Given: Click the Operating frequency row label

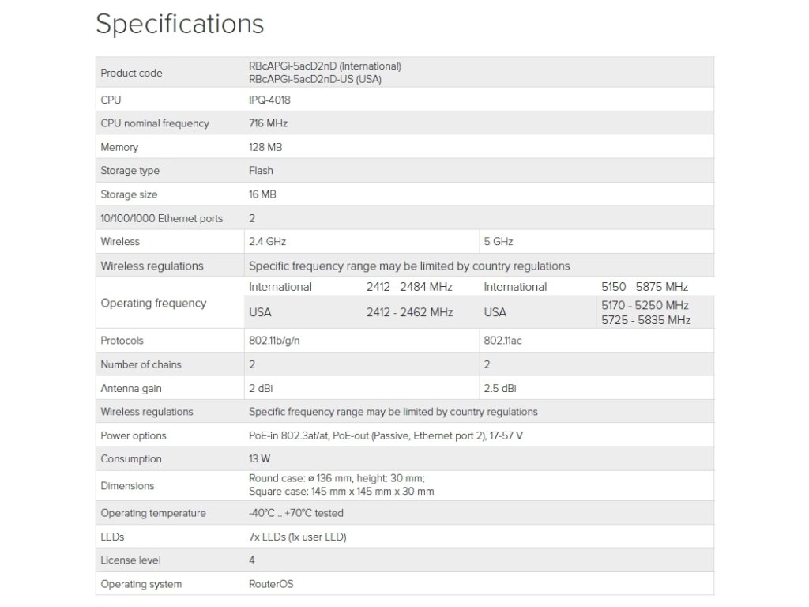Looking at the screenshot, I should pos(153,303).
